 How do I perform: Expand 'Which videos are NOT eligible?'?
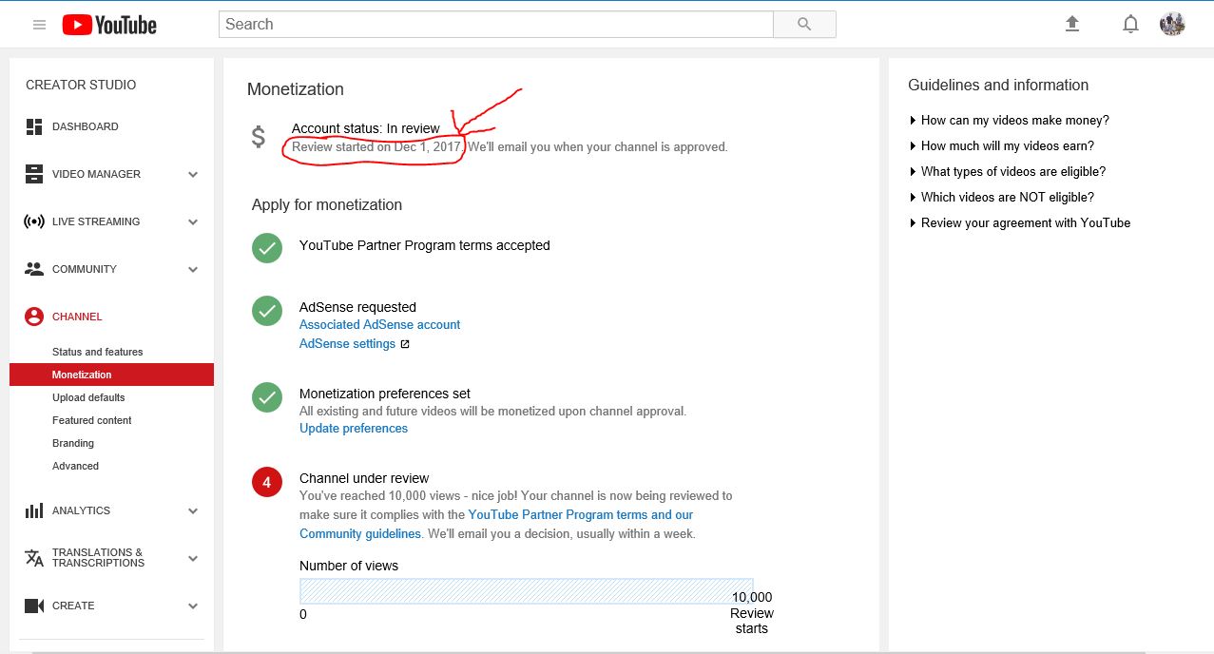click(1001, 197)
